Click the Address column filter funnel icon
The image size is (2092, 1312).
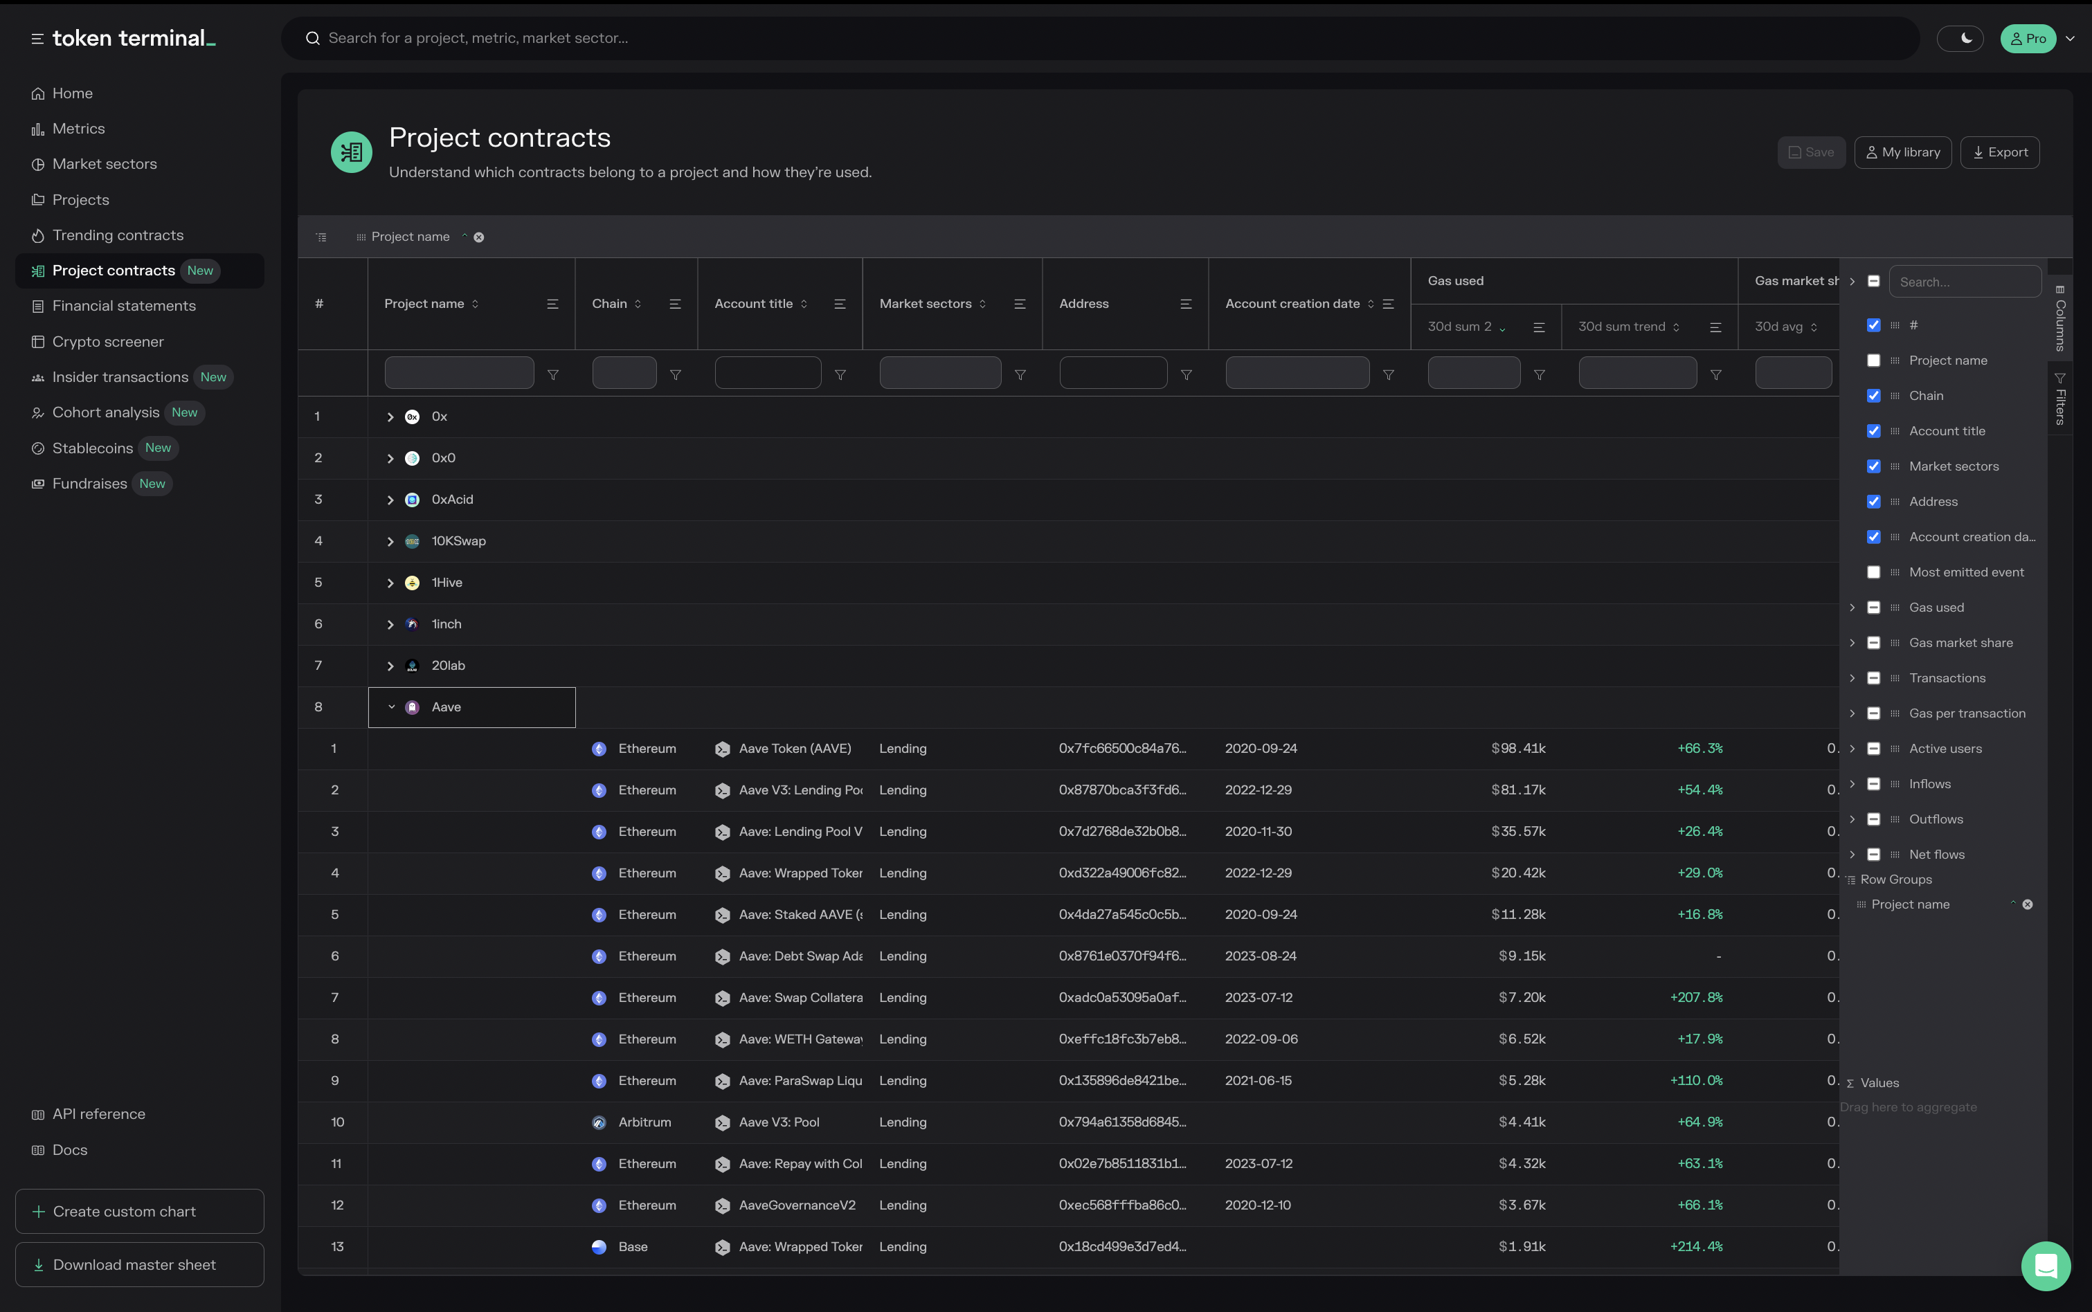[1186, 374]
